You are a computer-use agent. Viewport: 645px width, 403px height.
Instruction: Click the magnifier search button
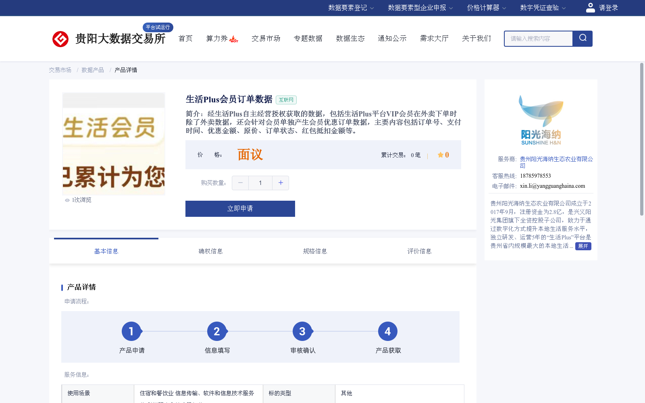[583, 39]
